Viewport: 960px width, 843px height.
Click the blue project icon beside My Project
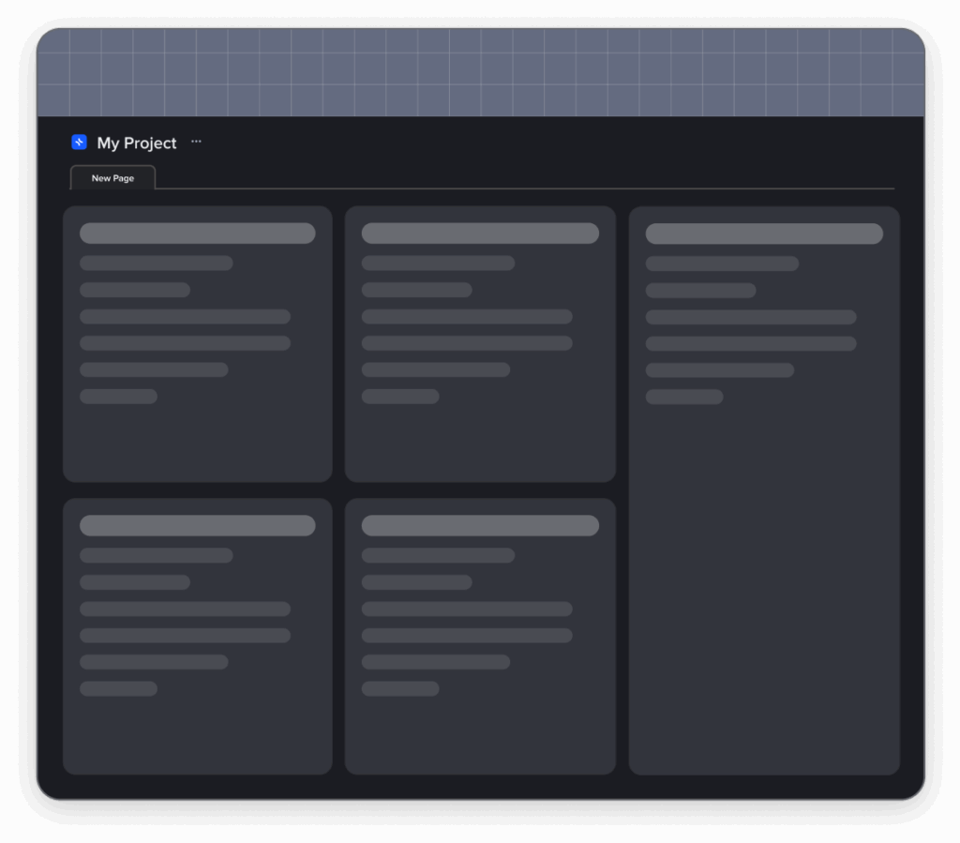click(80, 143)
